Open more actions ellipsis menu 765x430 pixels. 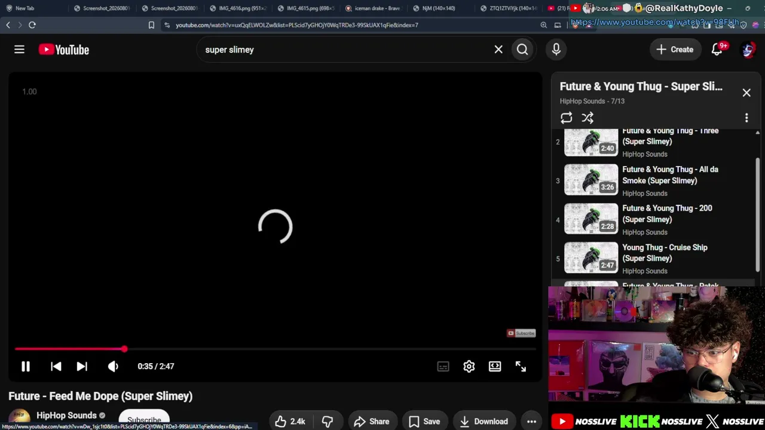point(531,421)
